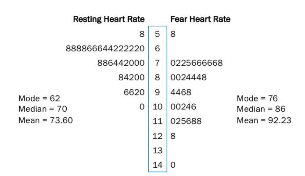Click the Mean = 73.60 label
Viewport: 305px width, 176px height.
[46, 120]
